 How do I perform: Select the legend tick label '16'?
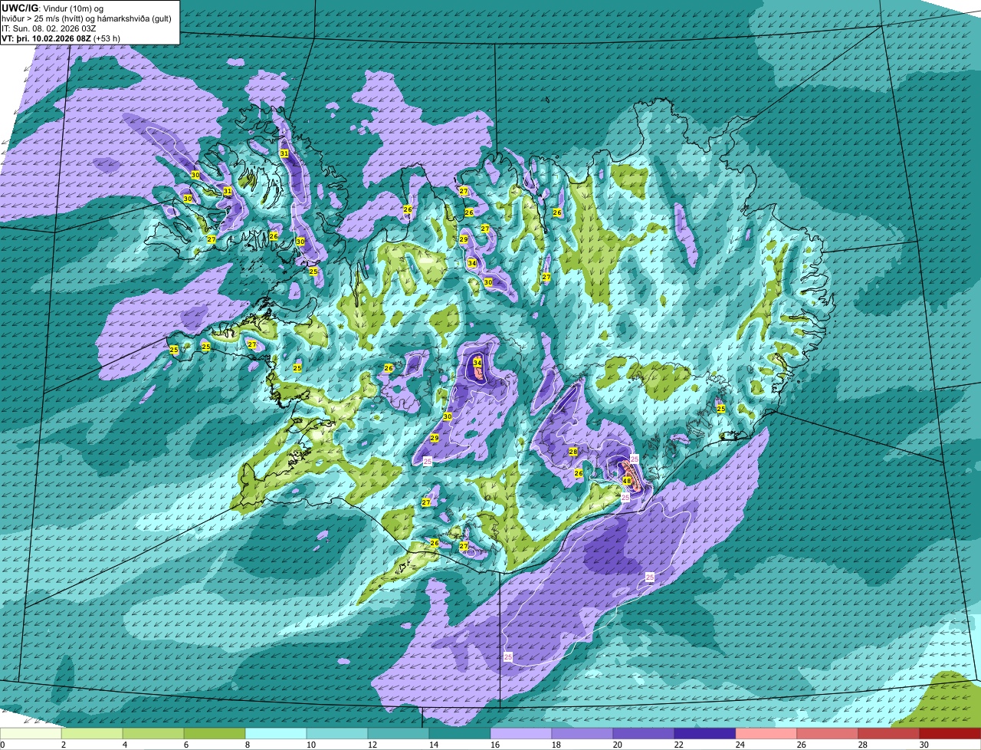[x=494, y=745]
